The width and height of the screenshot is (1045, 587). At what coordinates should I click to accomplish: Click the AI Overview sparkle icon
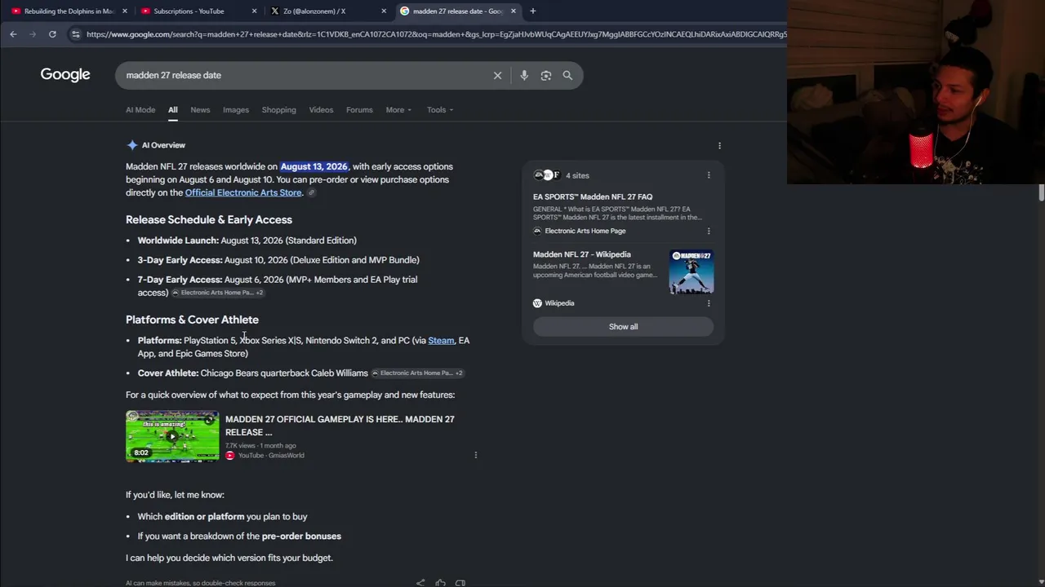(132, 145)
